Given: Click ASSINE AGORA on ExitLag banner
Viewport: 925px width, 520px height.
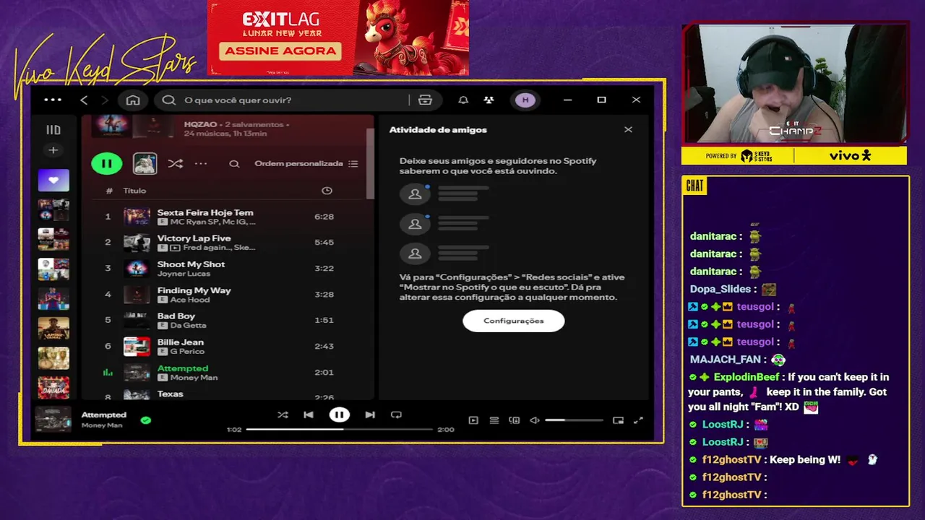Looking at the screenshot, I should [x=280, y=51].
